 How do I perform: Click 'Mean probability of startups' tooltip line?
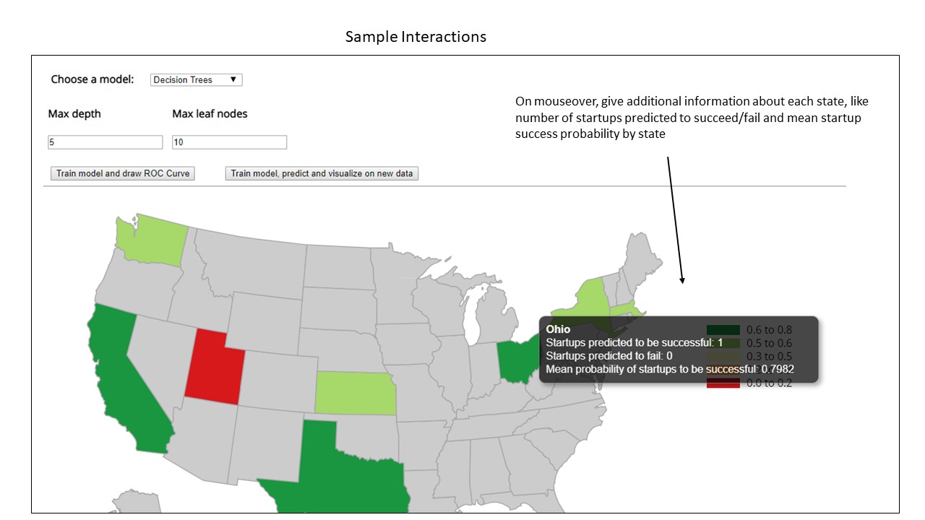[670, 369]
